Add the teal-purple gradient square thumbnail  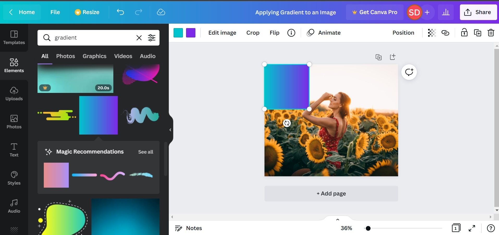point(98,115)
